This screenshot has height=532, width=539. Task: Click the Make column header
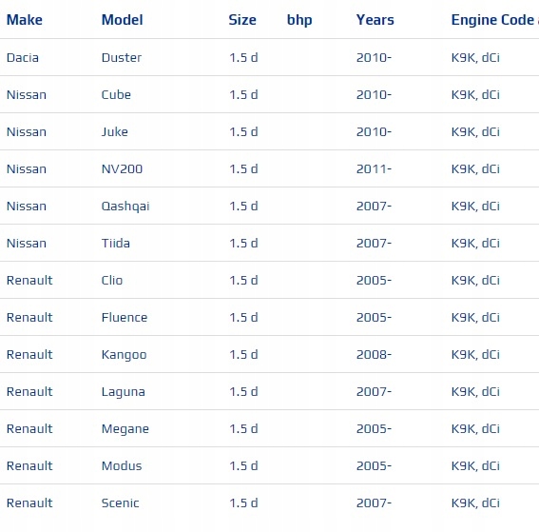(25, 20)
